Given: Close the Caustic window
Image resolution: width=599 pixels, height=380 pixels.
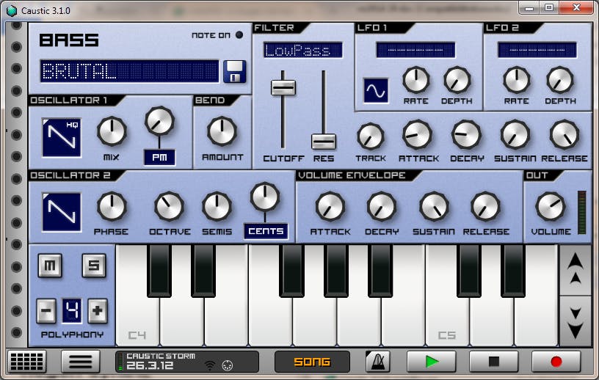Looking at the screenshot, I should click(577, 7).
